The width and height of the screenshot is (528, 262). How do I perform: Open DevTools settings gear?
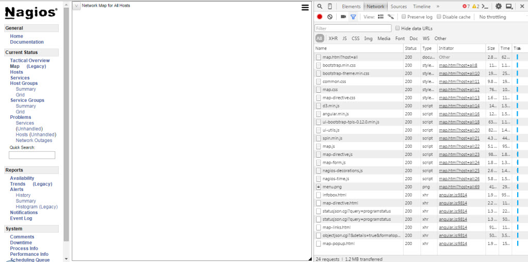498,7
